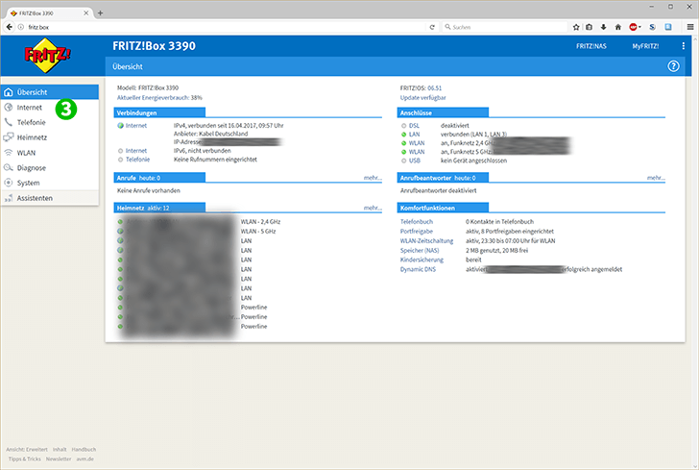Close the FRITZ!Box 3390 tab
The height and width of the screenshot is (470, 699).
pyautogui.click(x=86, y=12)
